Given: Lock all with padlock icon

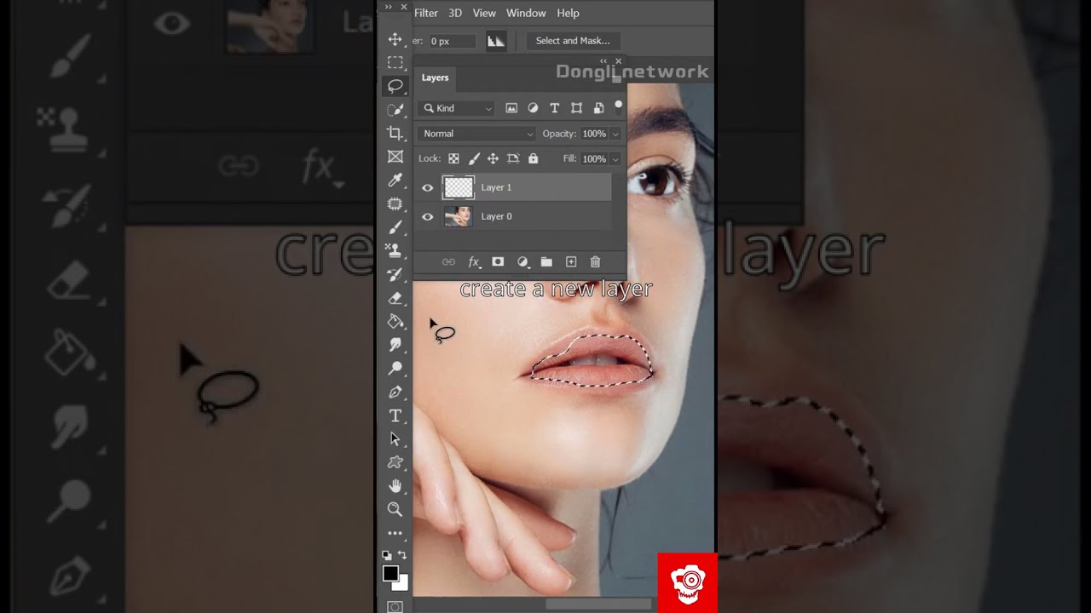Looking at the screenshot, I should 533,158.
